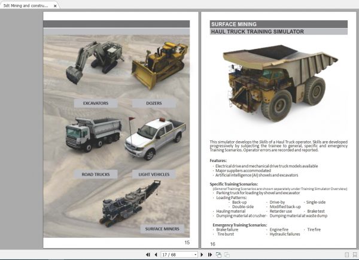Click the 'Retarder use' text

click(281, 212)
